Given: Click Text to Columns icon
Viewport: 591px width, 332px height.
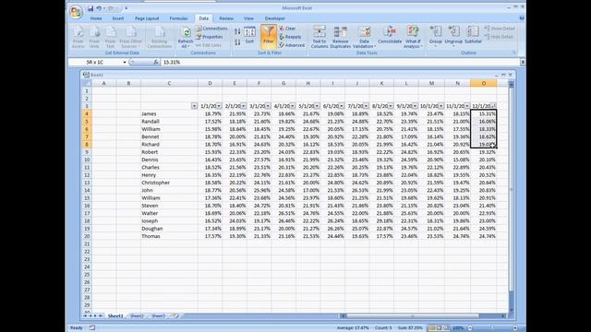Looking at the screenshot, I should [320, 37].
